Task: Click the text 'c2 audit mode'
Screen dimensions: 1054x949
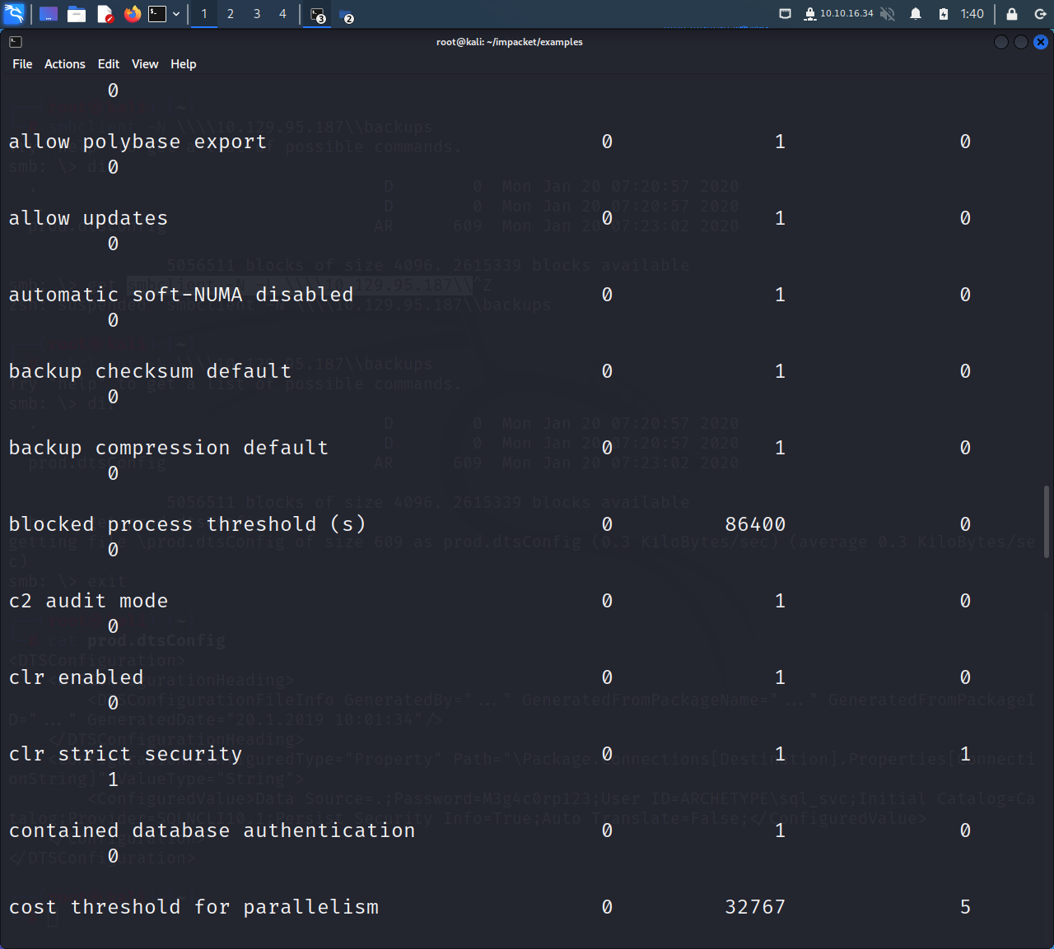Action: coord(88,601)
